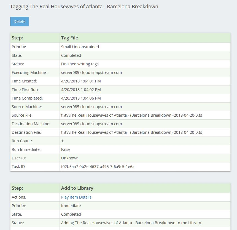
Task: Click the Add to Library step header
Action: [77, 188]
